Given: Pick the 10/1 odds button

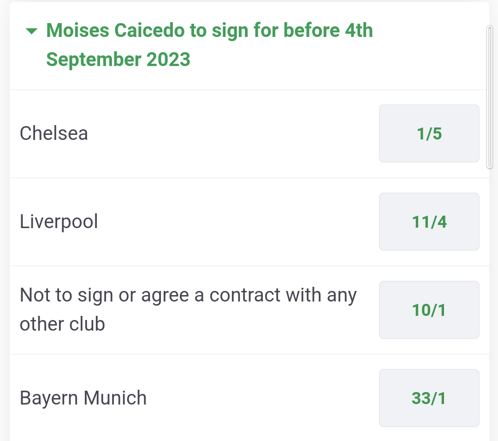Looking at the screenshot, I should pos(429,310).
